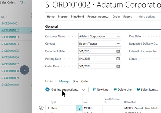This screenshot has height=113, width=161.
Task: Open the Order Date calendar picker
Action: [x=118, y=66]
